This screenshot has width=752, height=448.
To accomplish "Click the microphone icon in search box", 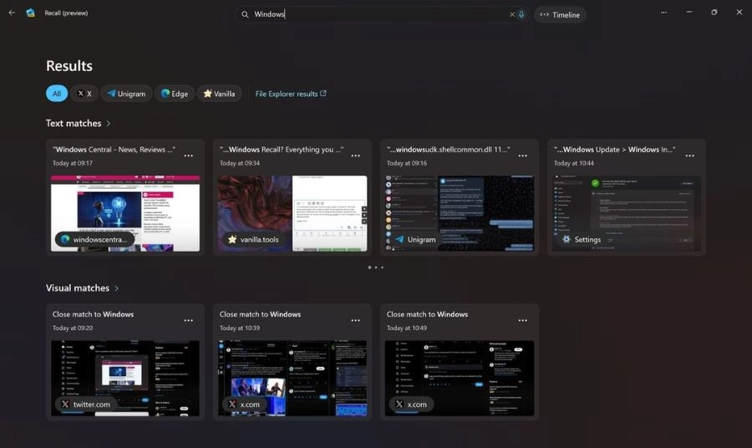I will tap(521, 14).
